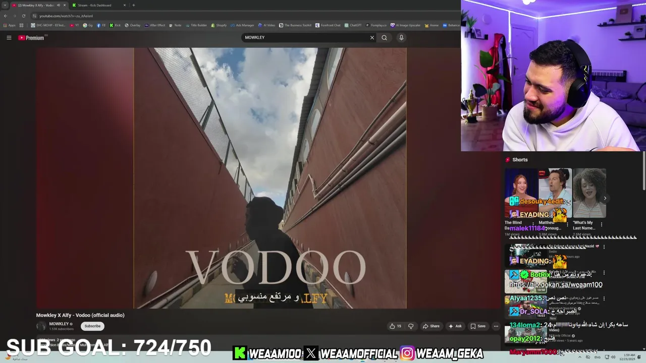This screenshot has height=363, width=646.
Task: Open the Kick bookmark
Action: (115, 25)
